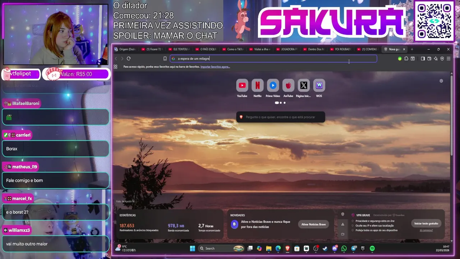This screenshot has height=259, width=460.
Task: Open Spotify from the taskbar
Action: pos(372,248)
